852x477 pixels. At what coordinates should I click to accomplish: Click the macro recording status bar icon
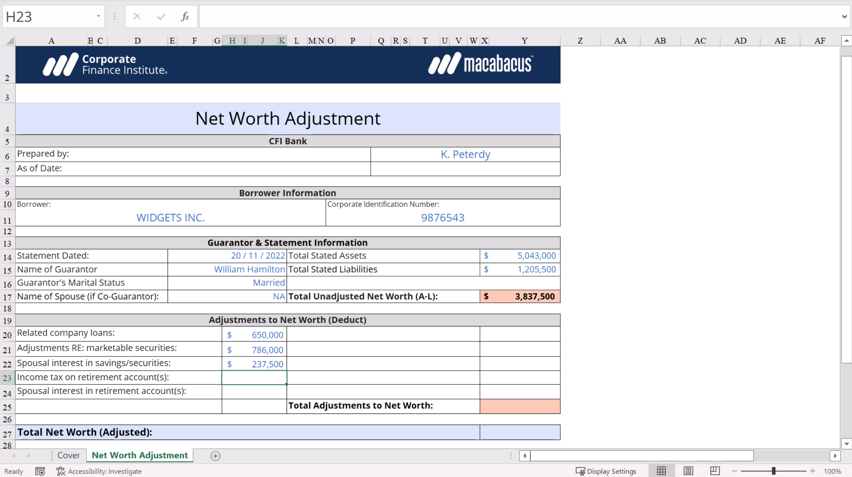(x=40, y=471)
